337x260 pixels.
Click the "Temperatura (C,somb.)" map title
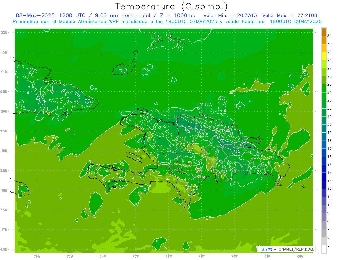[171, 6]
